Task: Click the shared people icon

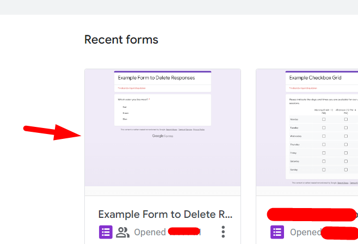Action: coord(123,232)
